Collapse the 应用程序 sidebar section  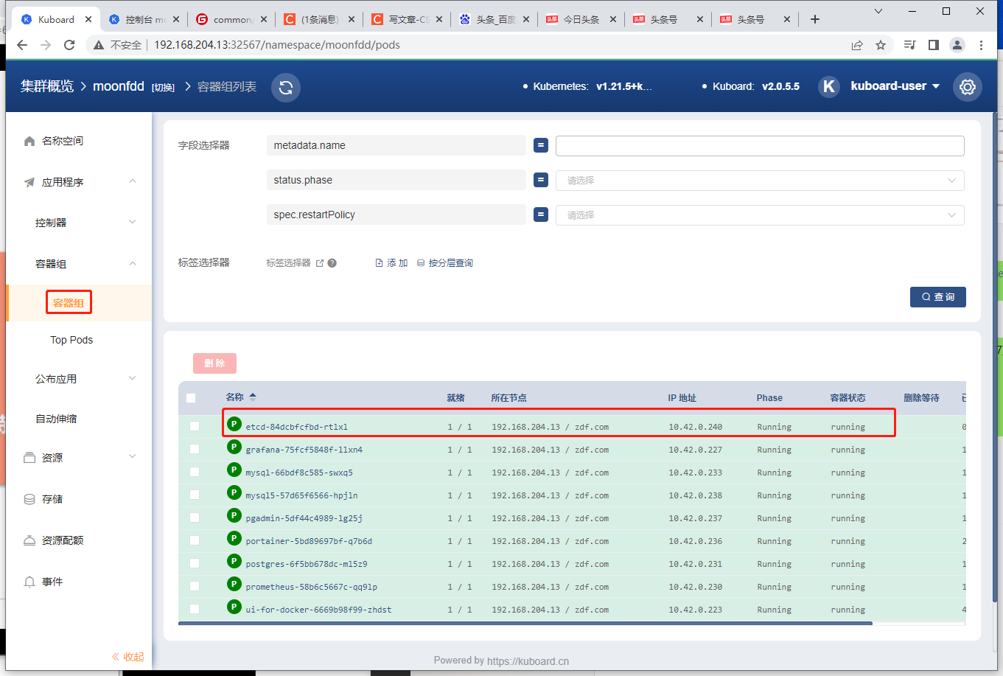pyautogui.click(x=133, y=181)
